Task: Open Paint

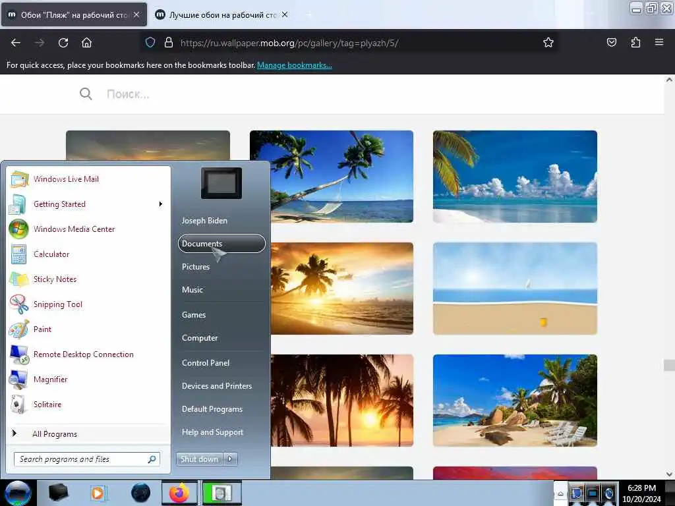Action: tap(88, 329)
